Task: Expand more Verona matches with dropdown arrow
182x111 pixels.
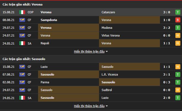Action: 107,51
